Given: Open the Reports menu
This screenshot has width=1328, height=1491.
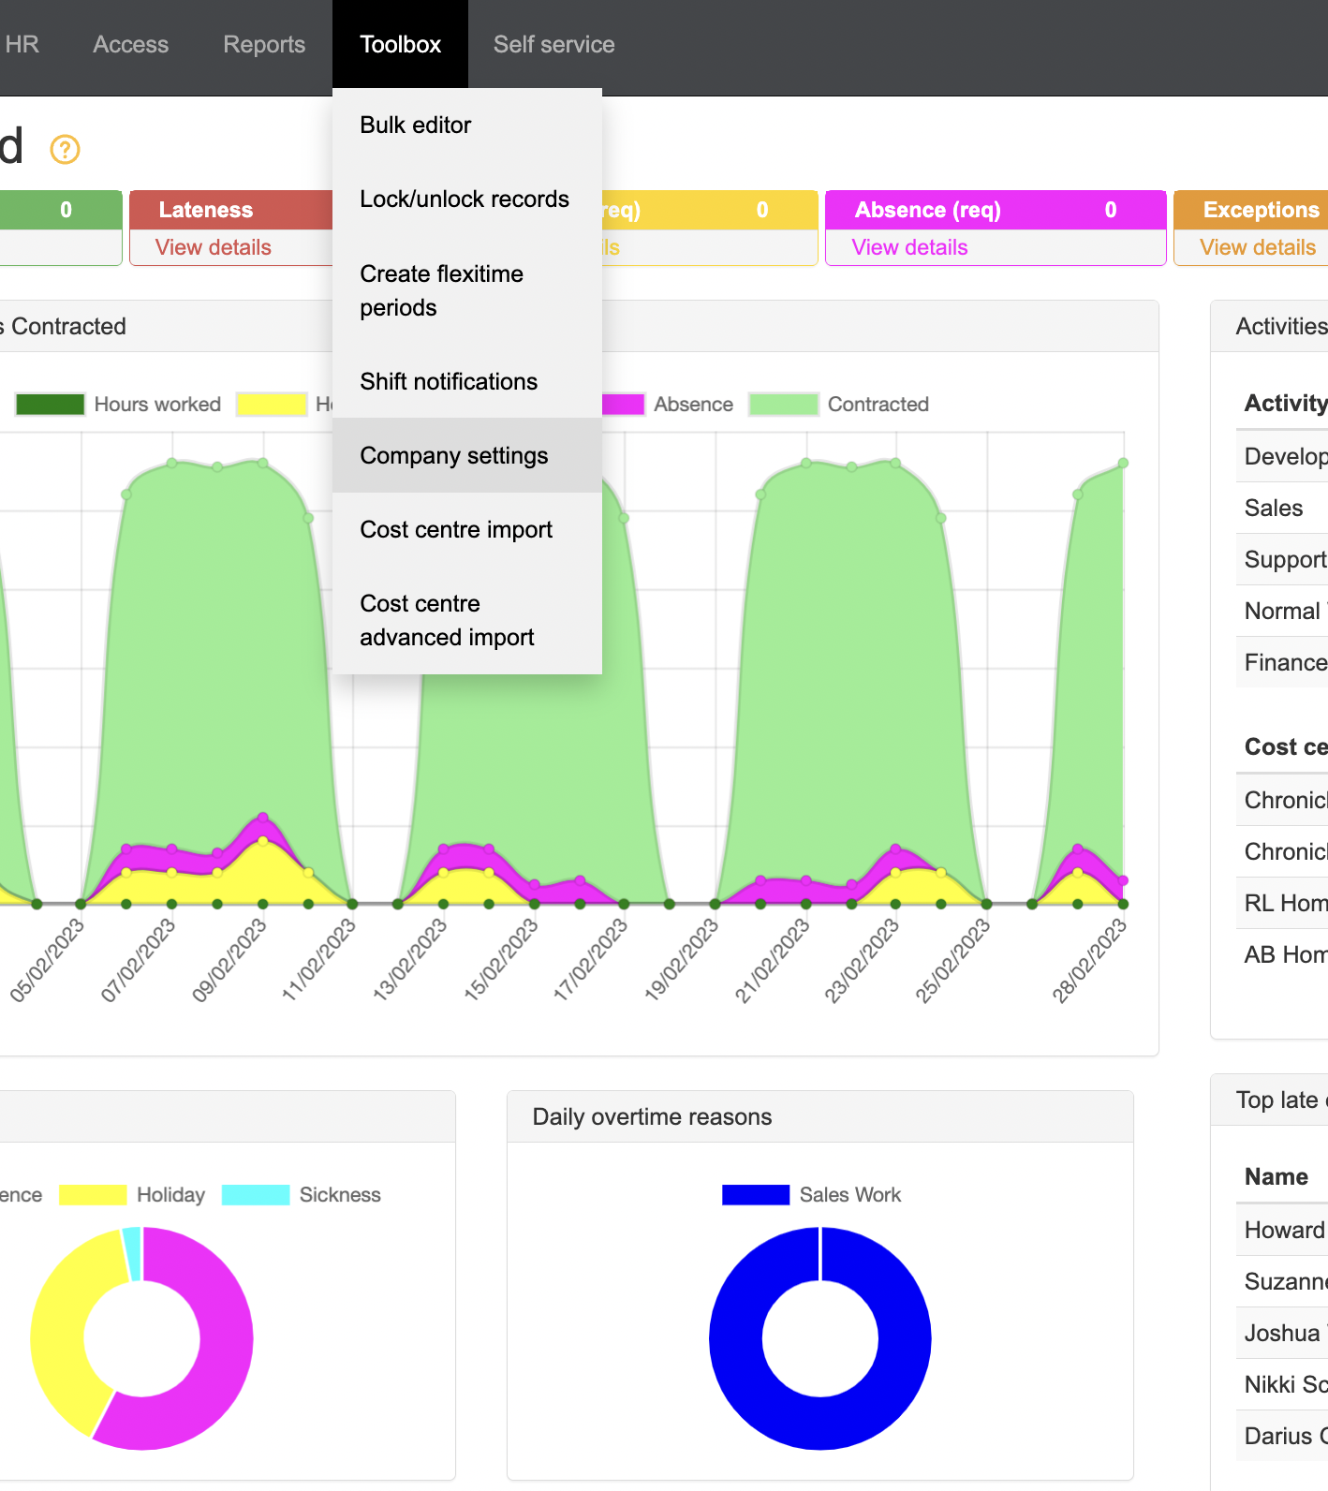Looking at the screenshot, I should [x=264, y=44].
